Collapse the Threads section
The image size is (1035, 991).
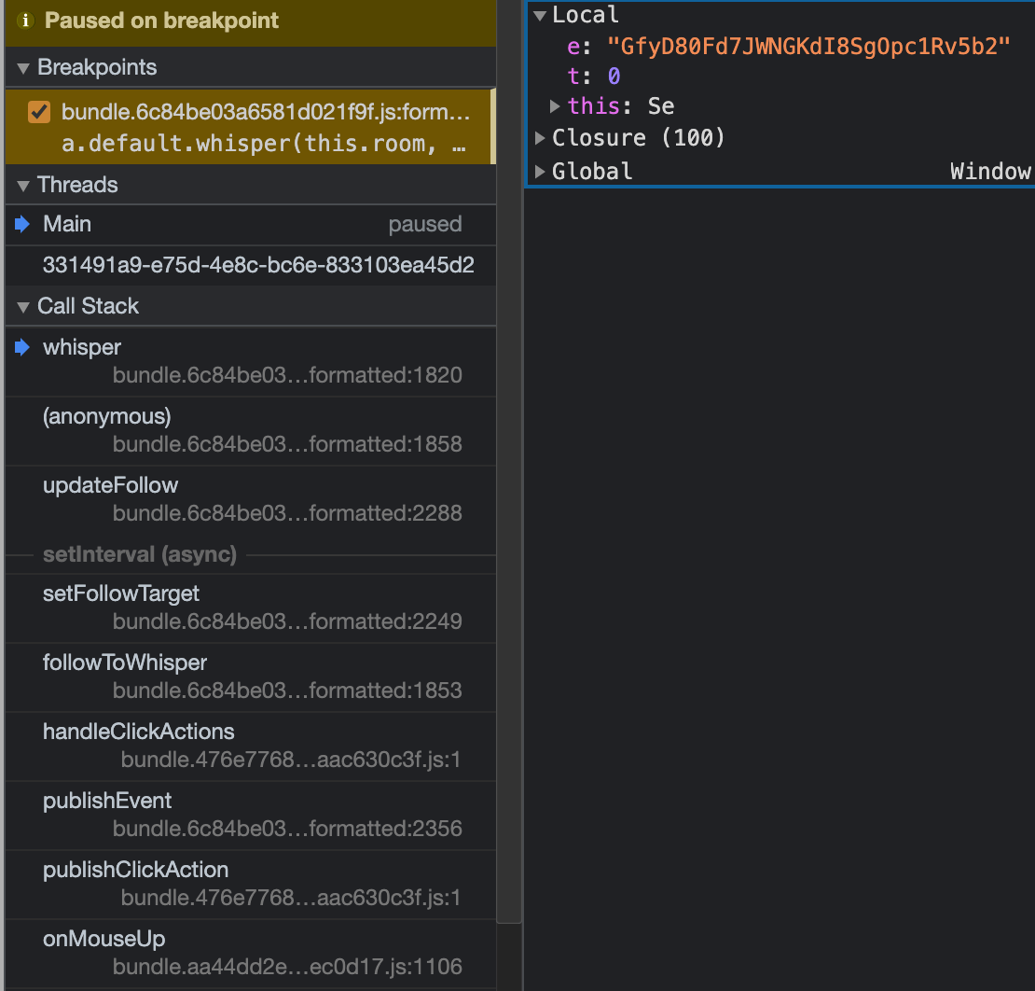(x=24, y=185)
